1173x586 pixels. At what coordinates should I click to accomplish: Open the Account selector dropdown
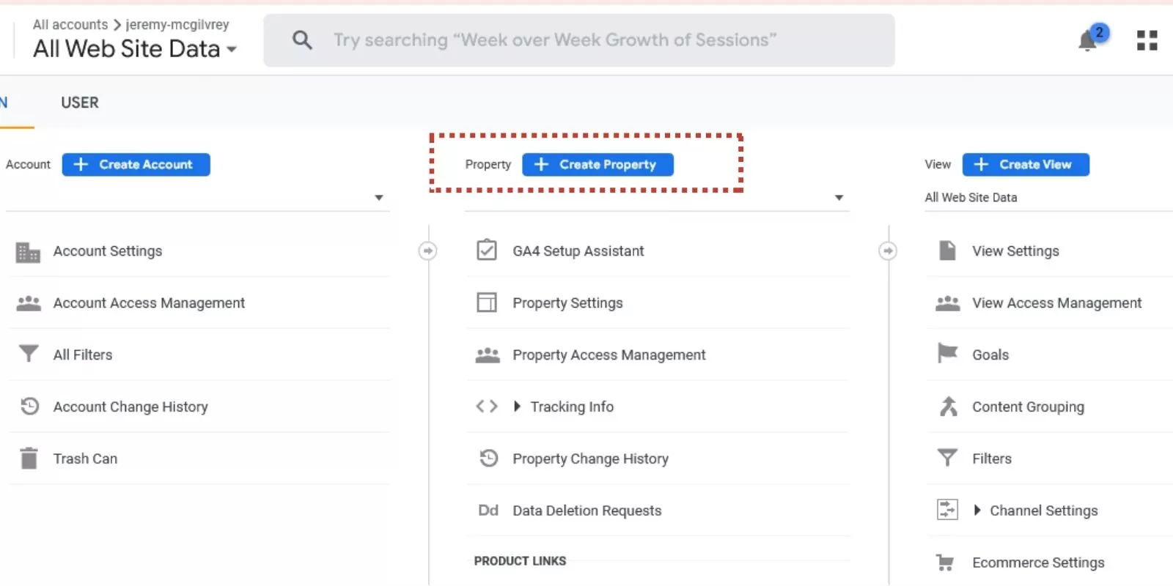(x=378, y=198)
